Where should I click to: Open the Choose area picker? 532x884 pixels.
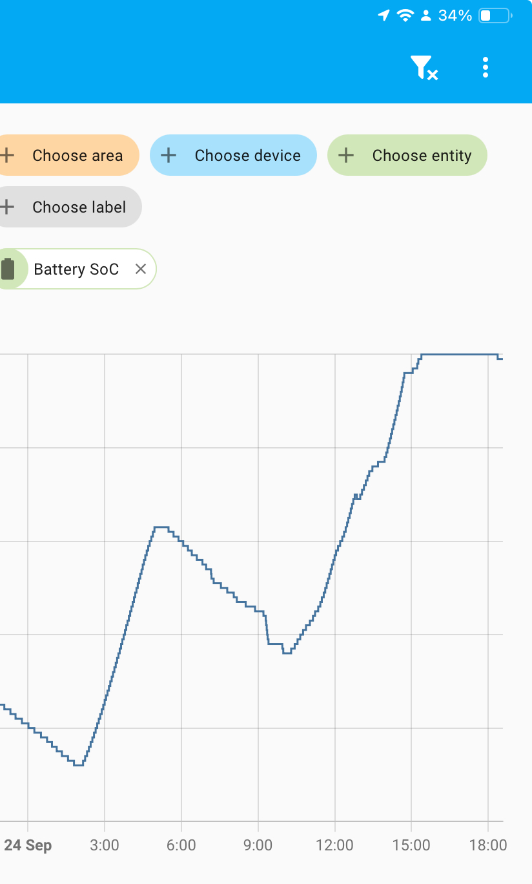(x=77, y=155)
